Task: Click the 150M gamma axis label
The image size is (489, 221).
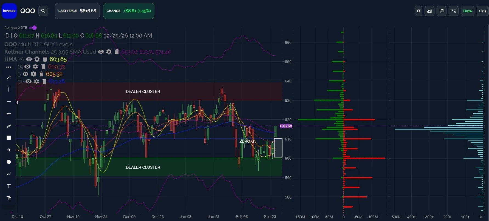Action: pyautogui.click(x=300, y=217)
